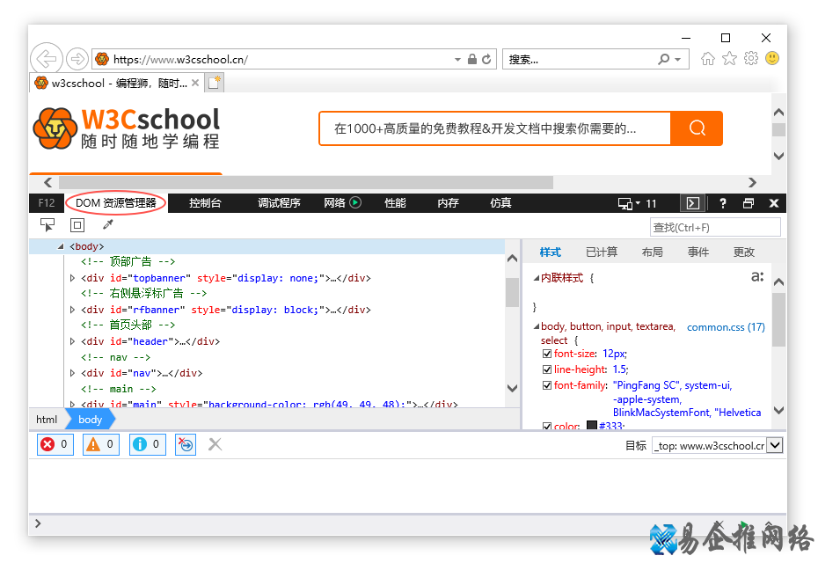Open the 已计算 computed styles tab
The height and width of the screenshot is (563, 818).
(601, 252)
